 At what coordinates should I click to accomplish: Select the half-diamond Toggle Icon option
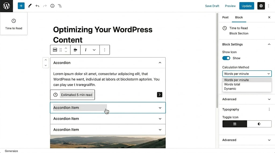[259, 124]
